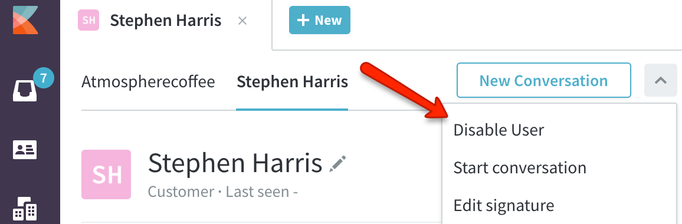The image size is (682, 224).
Task: Click the small SH avatar in tab
Action: 88,21
